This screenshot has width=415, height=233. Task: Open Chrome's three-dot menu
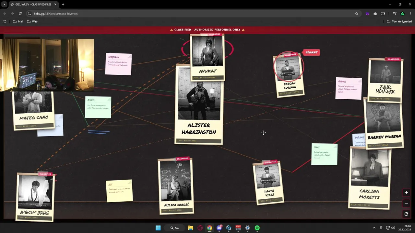click(410, 14)
